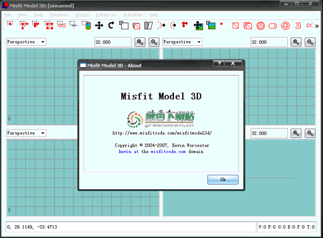The image size is (323, 238).
Task: Open the Groups menu
Action: click(82, 15)
